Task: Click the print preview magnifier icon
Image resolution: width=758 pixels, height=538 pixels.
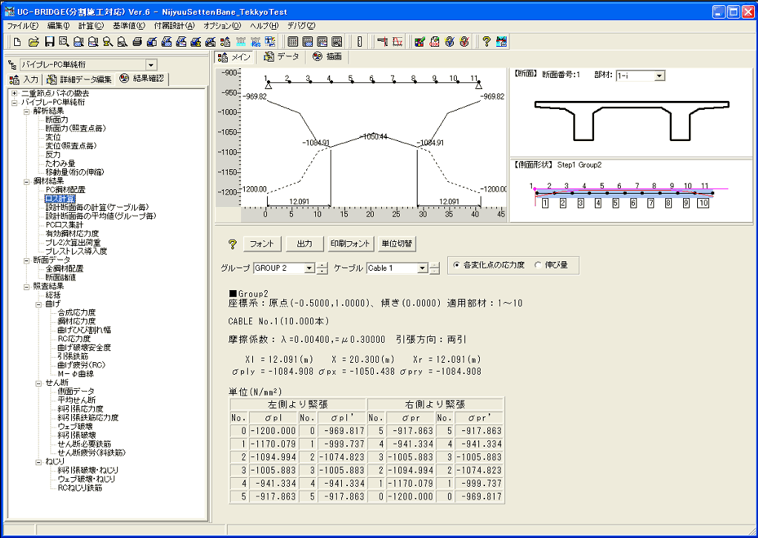Action: 64,42
